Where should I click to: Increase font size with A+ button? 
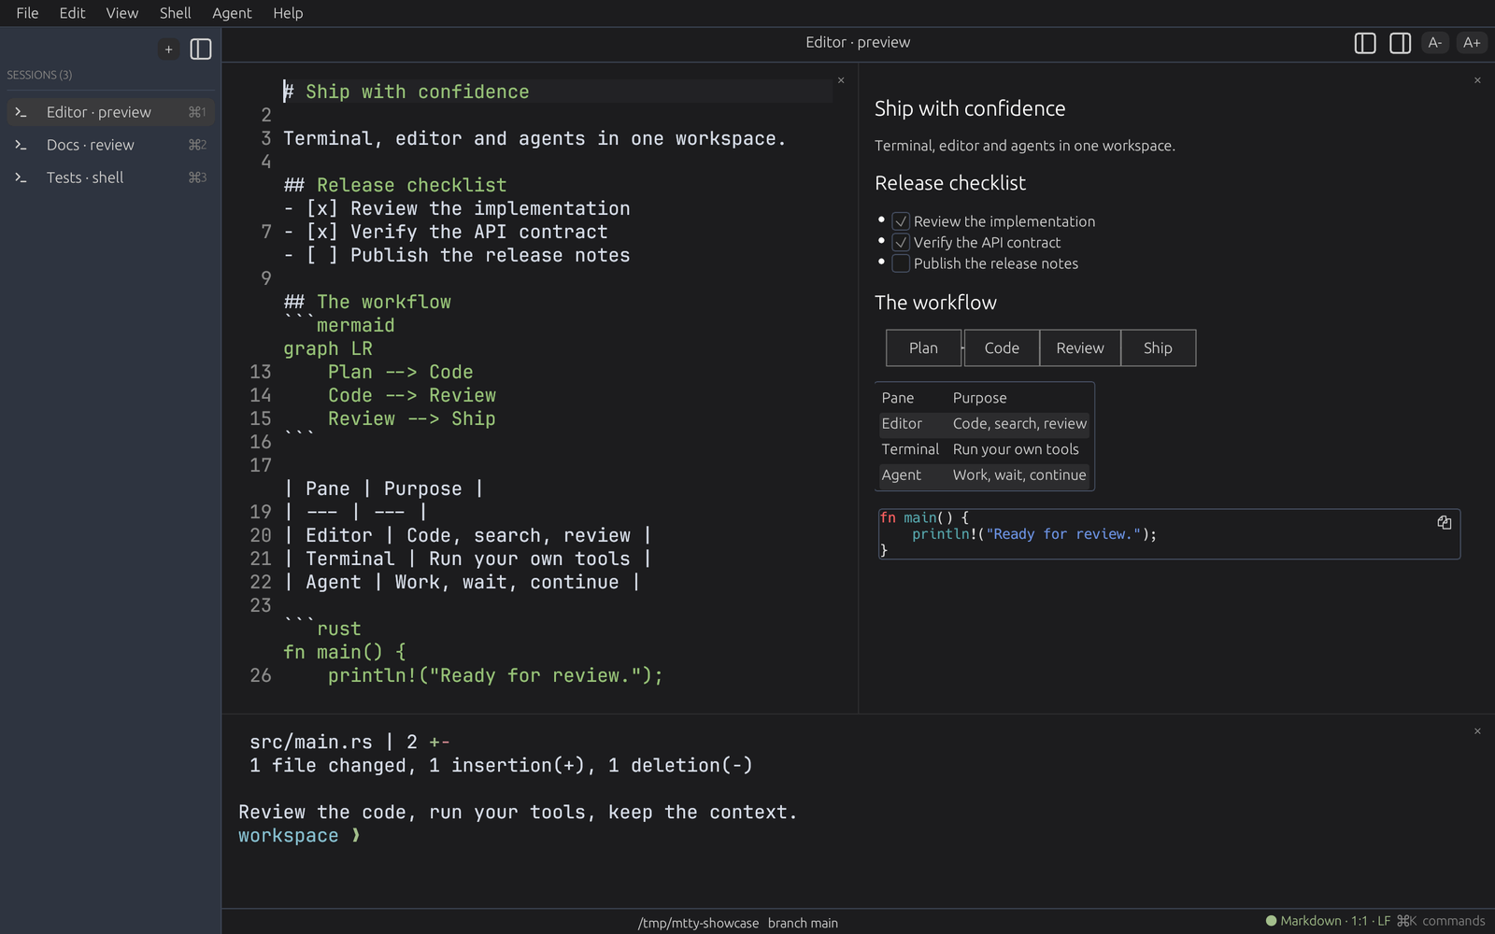click(1472, 43)
